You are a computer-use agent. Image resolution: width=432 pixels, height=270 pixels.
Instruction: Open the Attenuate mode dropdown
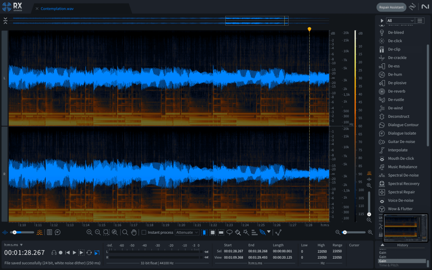[186, 232]
